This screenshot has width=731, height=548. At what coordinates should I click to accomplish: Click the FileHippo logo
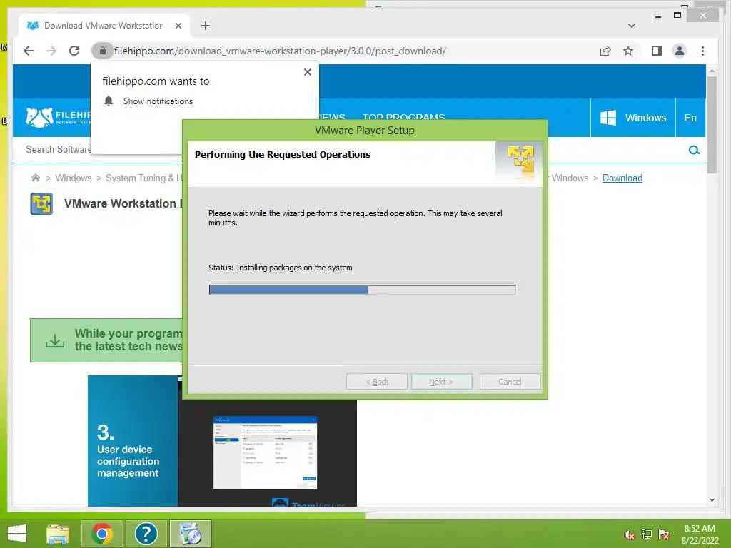tap(58, 117)
